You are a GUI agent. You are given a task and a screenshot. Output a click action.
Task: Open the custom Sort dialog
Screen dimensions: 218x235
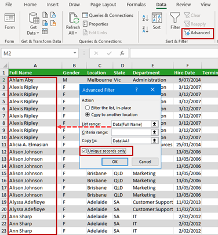[x=157, y=21]
